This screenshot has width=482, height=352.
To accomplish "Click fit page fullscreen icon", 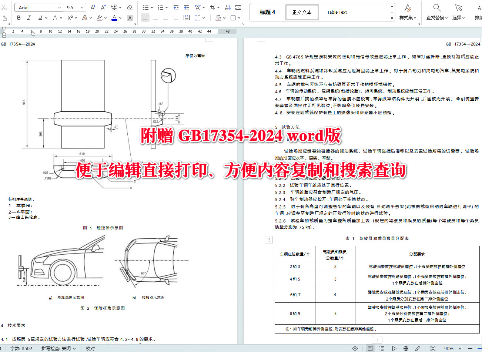I will tap(433, 348).
